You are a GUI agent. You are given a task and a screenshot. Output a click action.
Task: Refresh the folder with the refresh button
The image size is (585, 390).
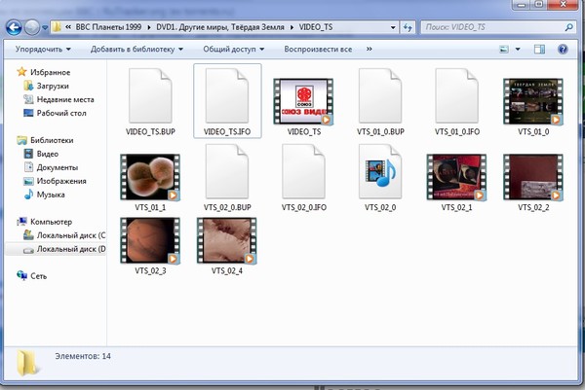pyautogui.click(x=408, y=27)
